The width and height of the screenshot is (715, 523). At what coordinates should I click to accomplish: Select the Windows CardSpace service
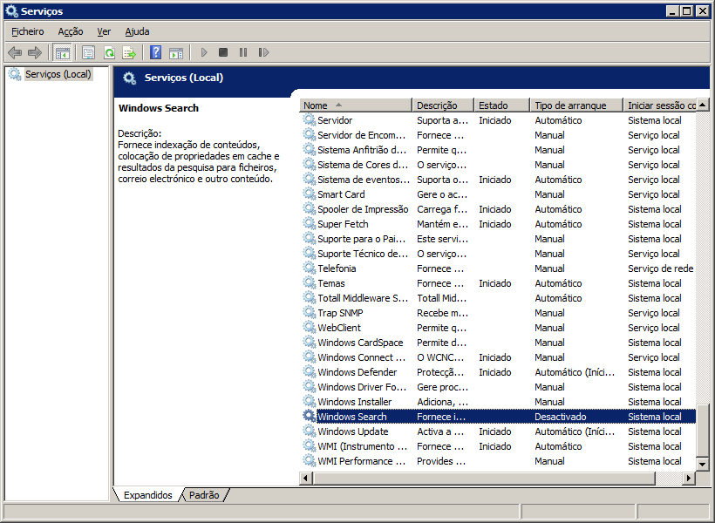point(498,343)
